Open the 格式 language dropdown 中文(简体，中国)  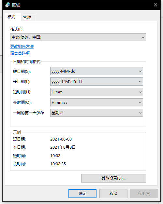[78, 37]
